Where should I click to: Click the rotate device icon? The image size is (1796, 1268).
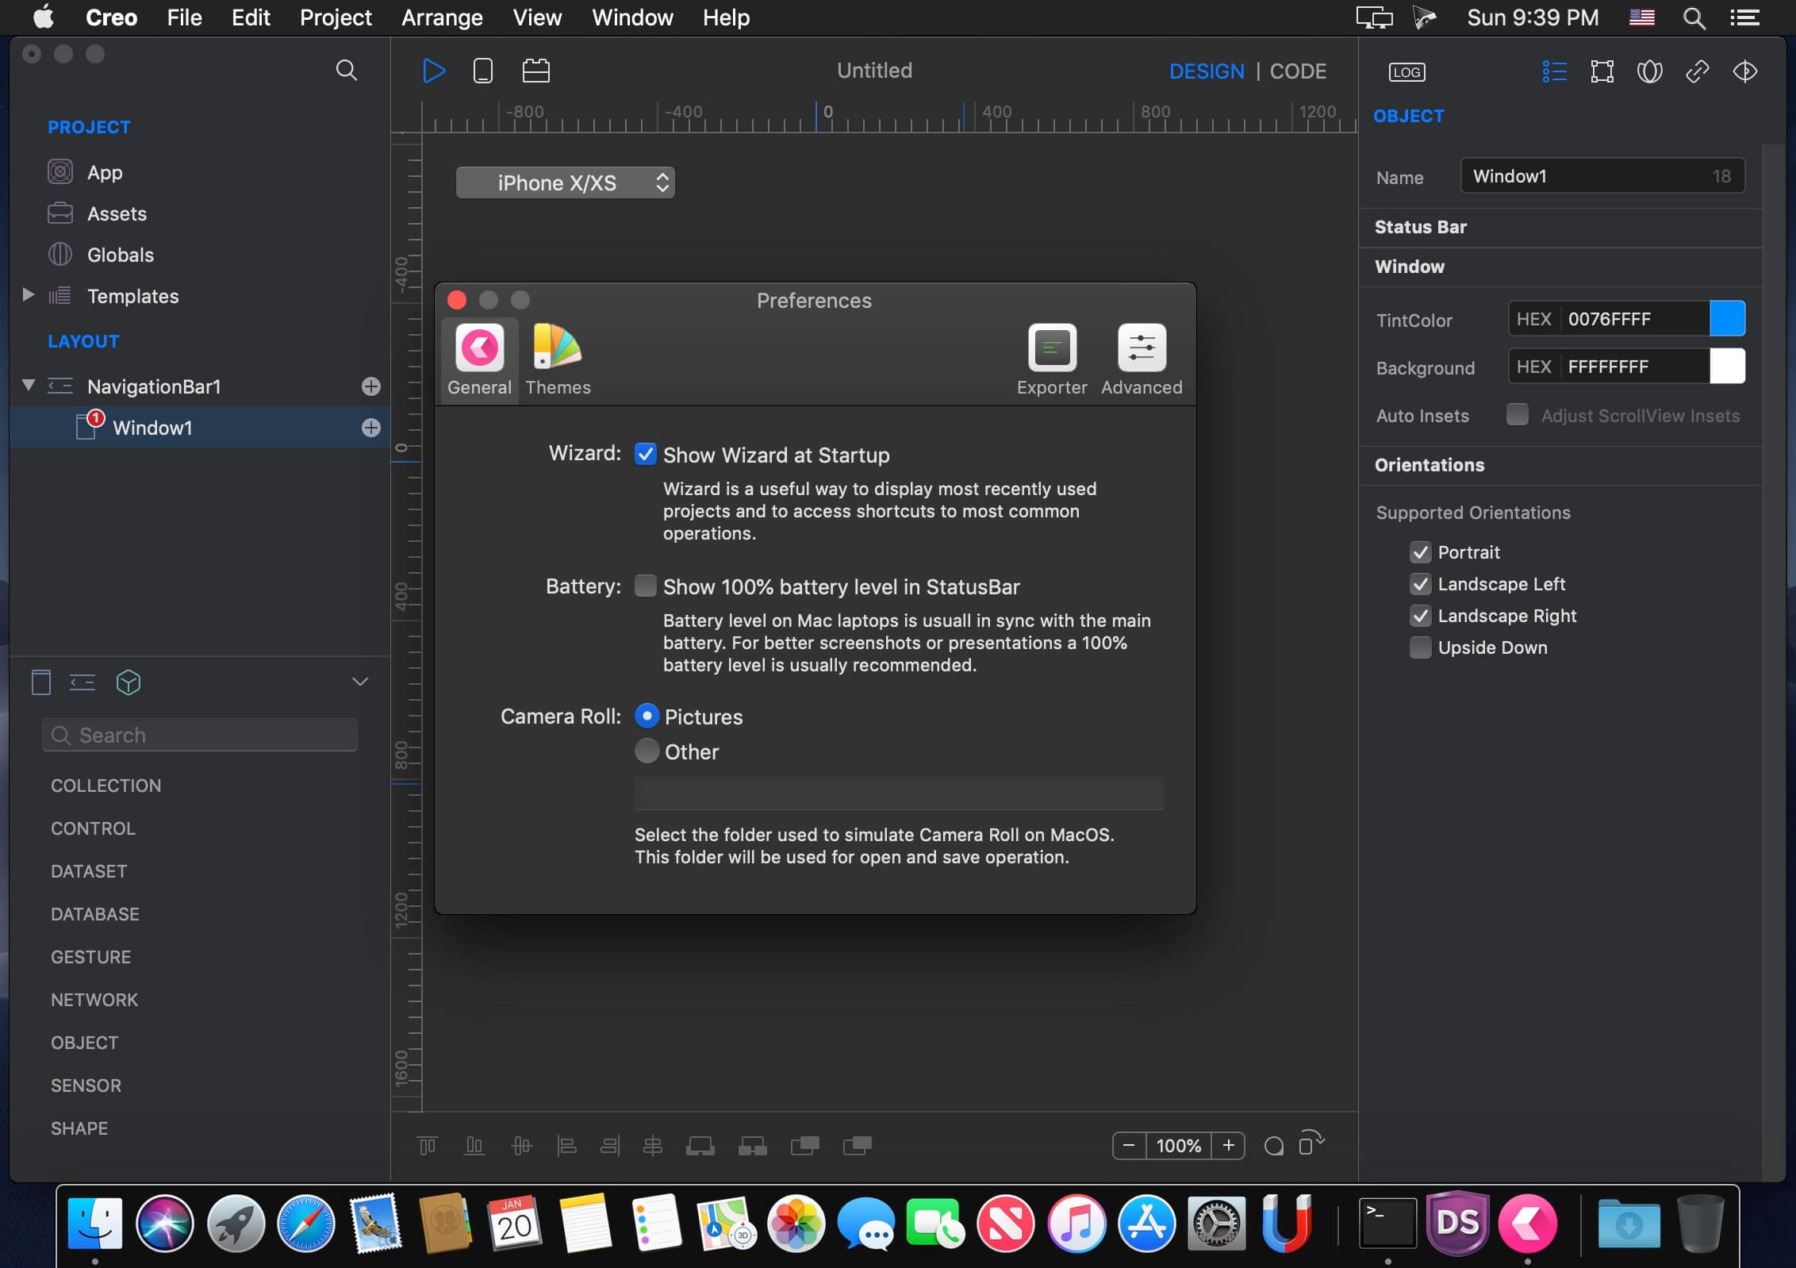coord(1311,1143)
